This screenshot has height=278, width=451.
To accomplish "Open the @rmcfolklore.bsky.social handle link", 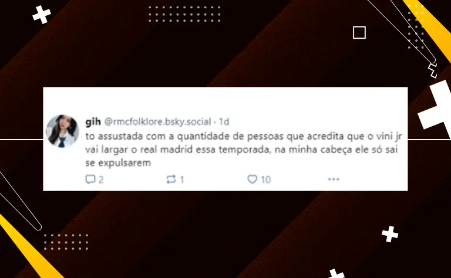I will point(157,122).
